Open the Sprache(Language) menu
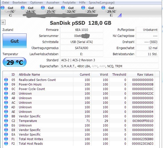 tap(102, 3)
